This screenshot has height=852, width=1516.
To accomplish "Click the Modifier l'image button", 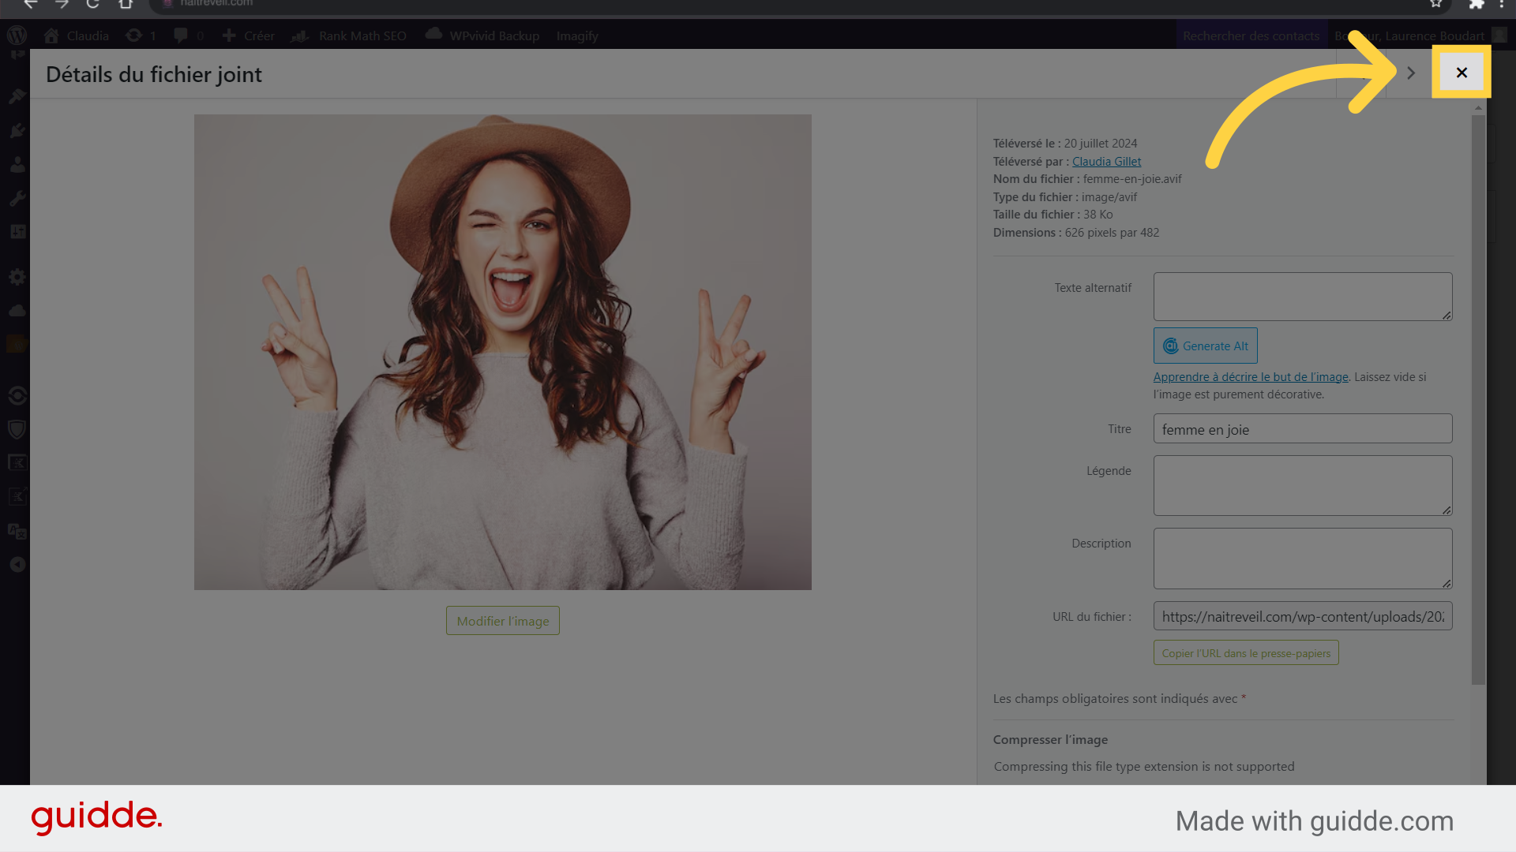I will click(x=503, y=621).
